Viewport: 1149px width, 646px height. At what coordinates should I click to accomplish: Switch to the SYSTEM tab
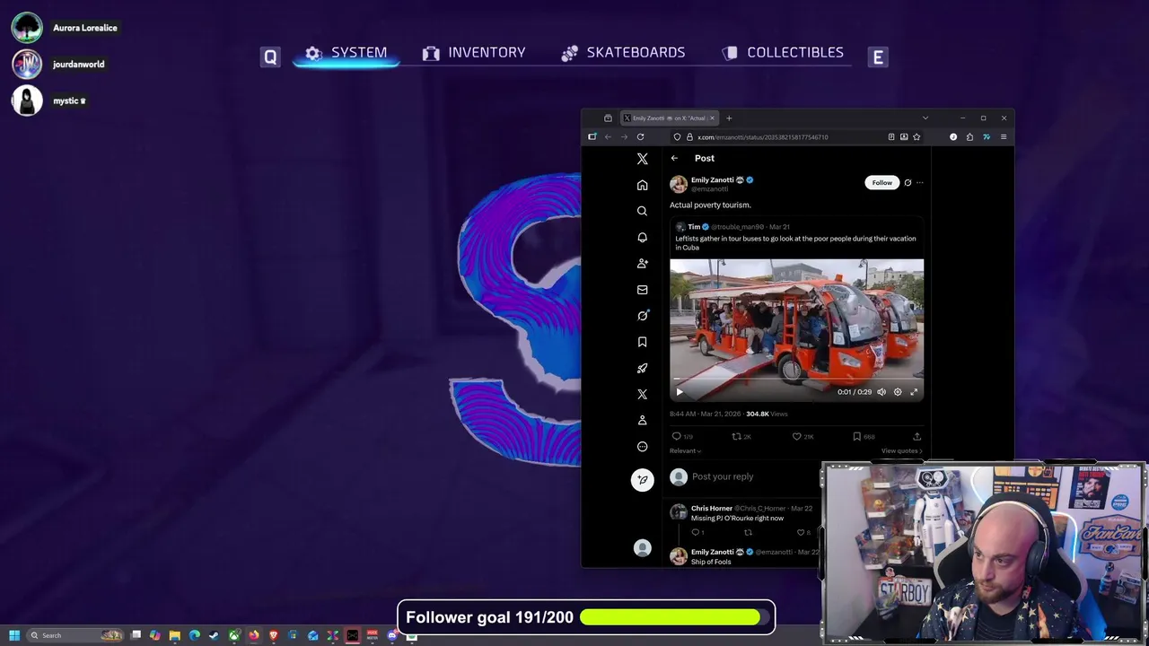tap(346, 53)
